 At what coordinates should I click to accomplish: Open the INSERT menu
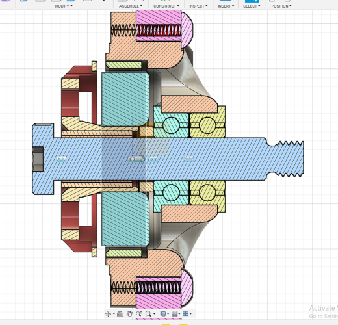226,6
